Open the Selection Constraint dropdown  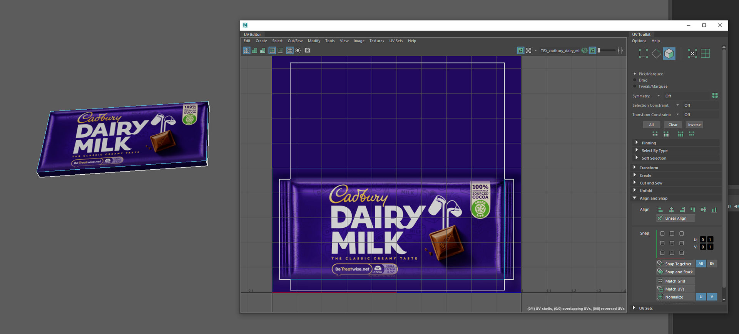point(678,105)
